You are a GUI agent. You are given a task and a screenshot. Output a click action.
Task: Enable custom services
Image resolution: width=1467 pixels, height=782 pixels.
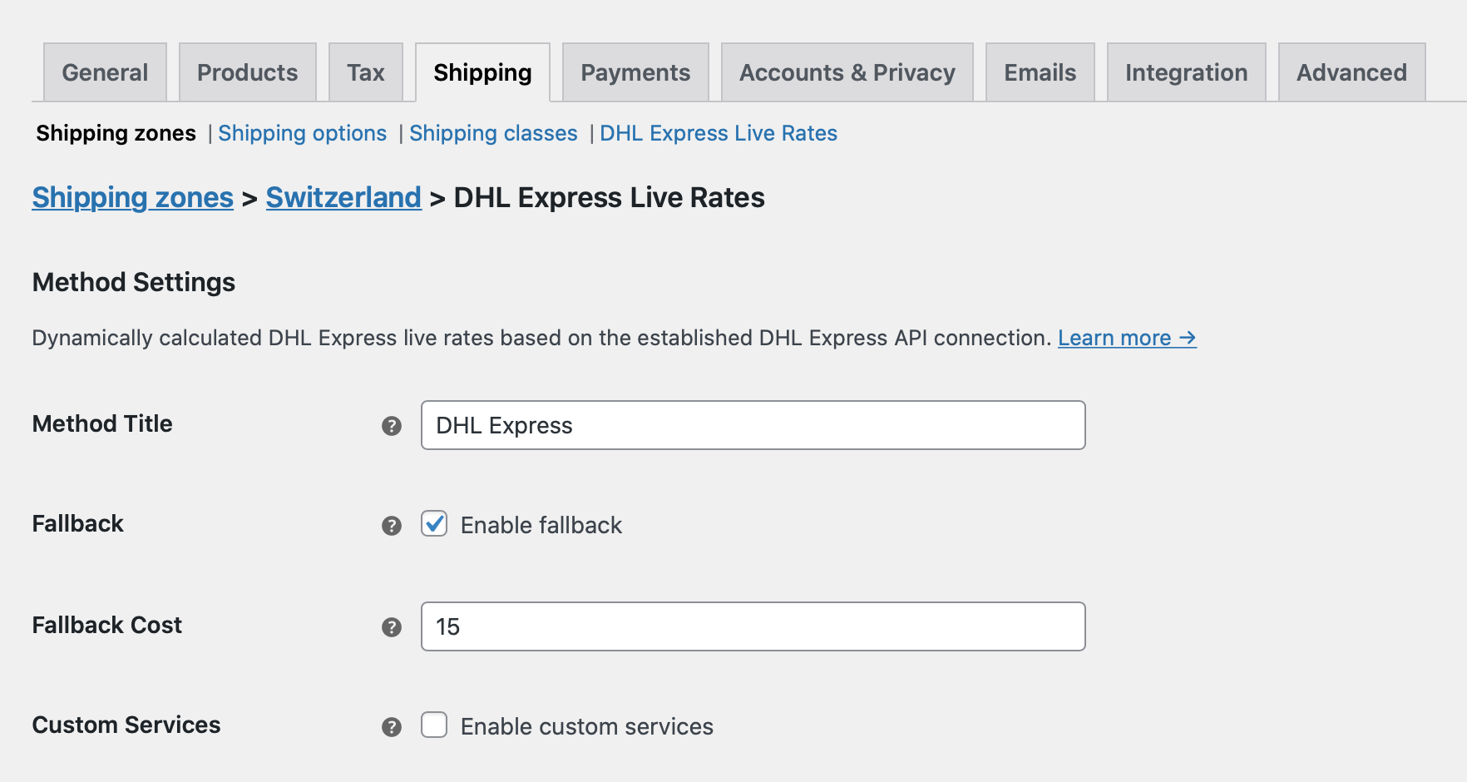[433, 725]
